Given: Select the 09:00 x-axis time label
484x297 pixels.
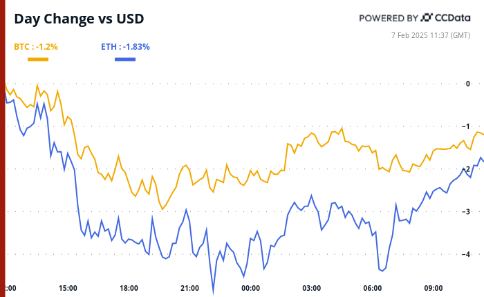Looking at the screenshot, I should coord(434,288).
